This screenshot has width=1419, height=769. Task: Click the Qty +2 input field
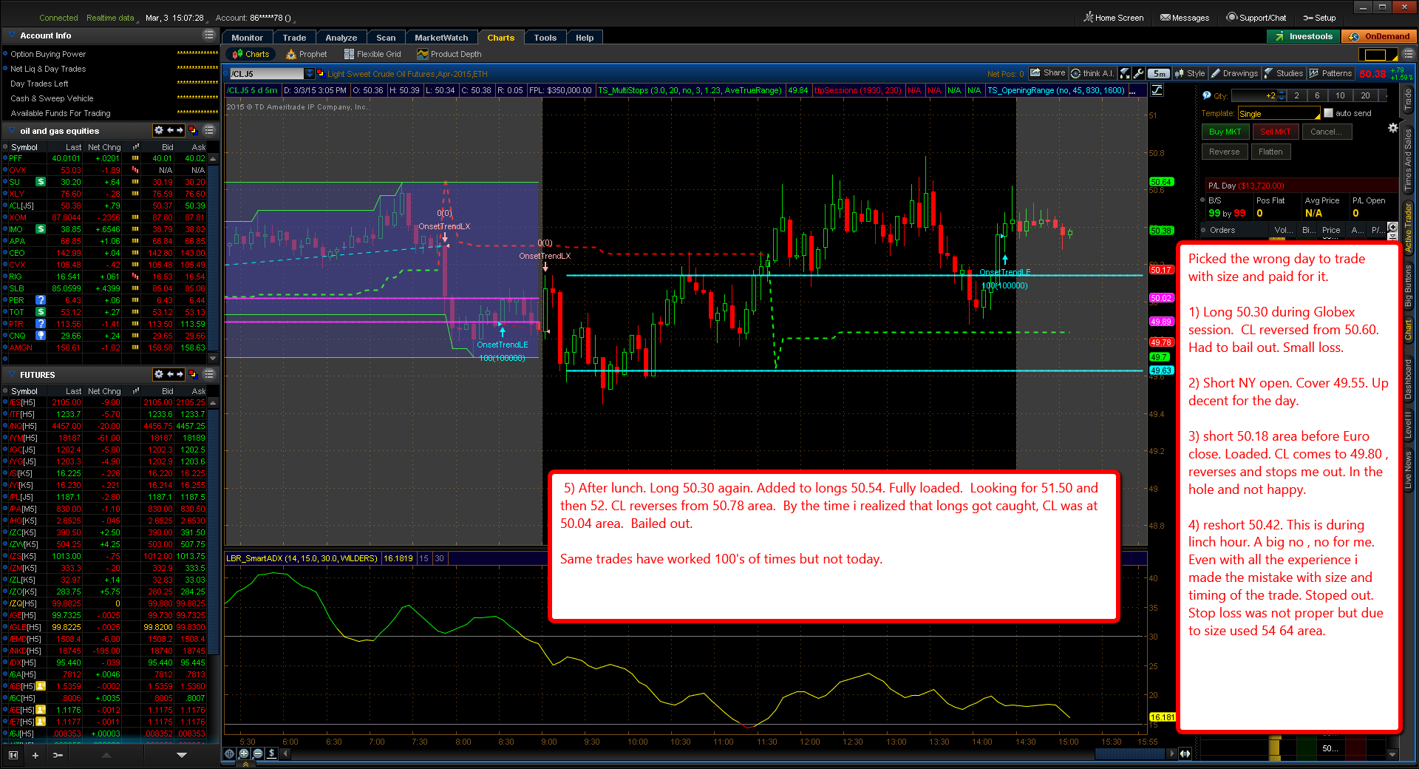tap(1253, 95)
